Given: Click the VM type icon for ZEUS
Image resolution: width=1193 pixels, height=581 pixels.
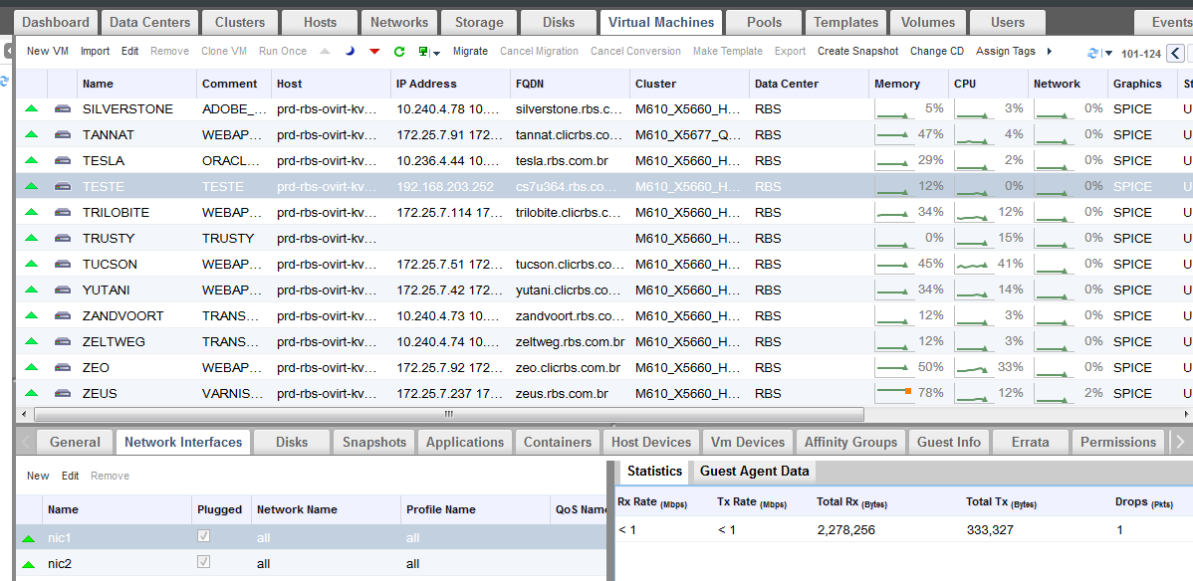Looking at the screenshot, I should pos(62,393).
